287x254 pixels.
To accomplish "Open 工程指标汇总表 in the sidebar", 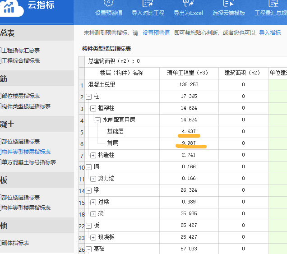I will tap(20, 51).
